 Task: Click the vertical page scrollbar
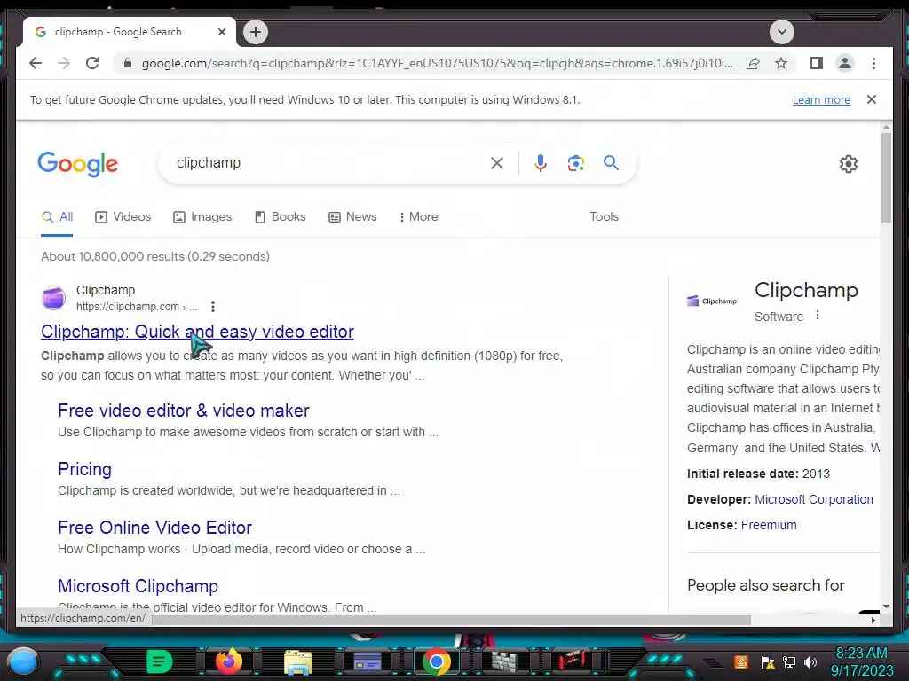click(x=886, y=177)
